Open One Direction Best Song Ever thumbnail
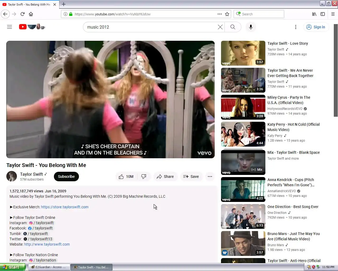 pyautogui.click(x=243, y=216)
